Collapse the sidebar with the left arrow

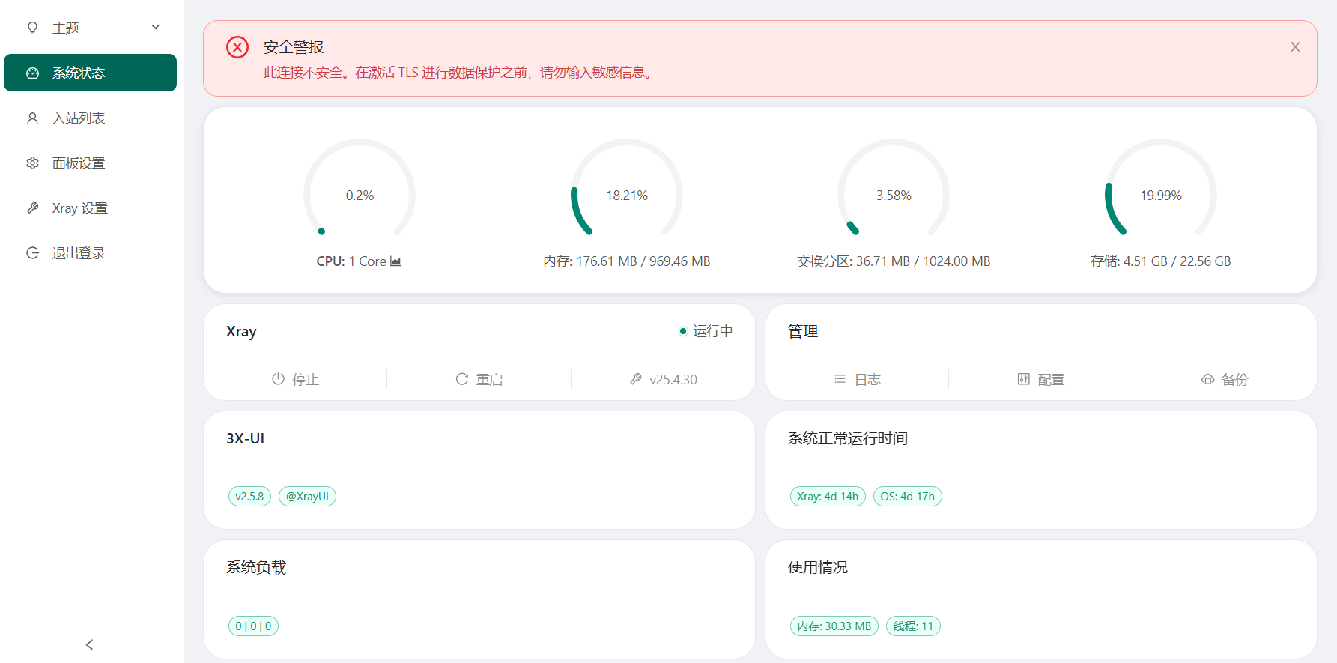89,644
